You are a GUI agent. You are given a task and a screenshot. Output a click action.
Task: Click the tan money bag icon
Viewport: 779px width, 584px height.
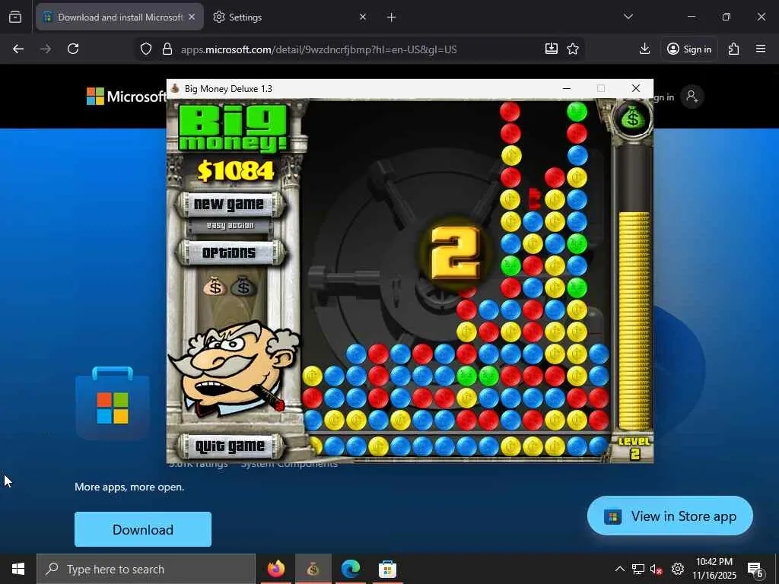(215, 286)
